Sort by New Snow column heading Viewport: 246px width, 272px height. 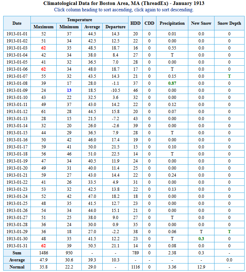[201, 23]
